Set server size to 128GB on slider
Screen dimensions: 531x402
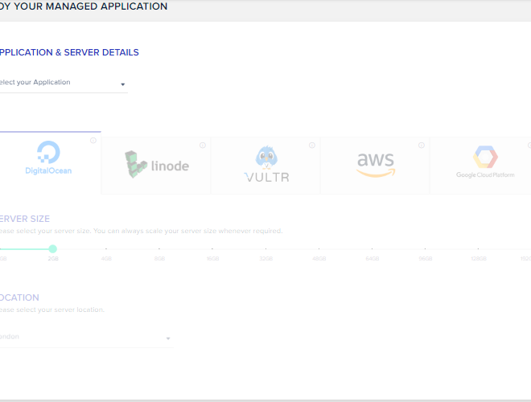coord(478,249)
